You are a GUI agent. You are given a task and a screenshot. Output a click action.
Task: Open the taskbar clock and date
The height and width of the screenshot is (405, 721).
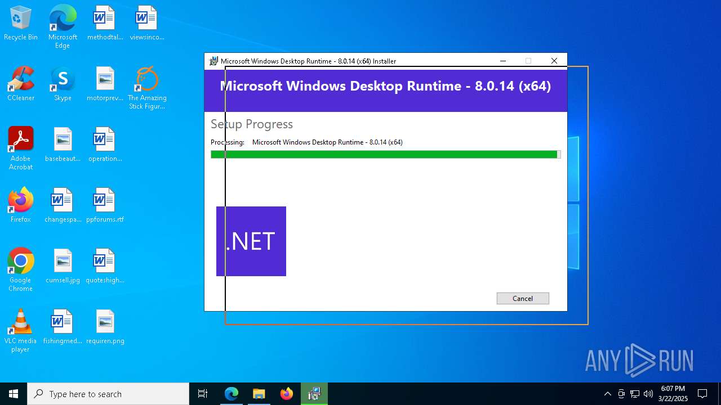point(673,394)
